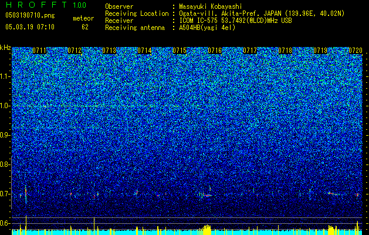Image resolution: width=369 pixels, height=235 pixels.
Task: Click the 0720 time marker
Action: [x=356, y=51]
